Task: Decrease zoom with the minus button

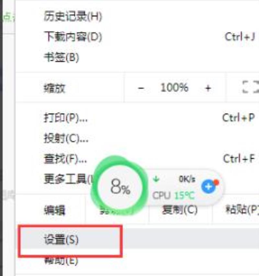Action: point(141,88)
